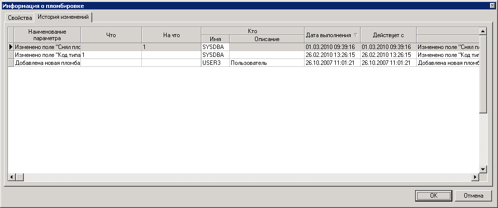Click the Описание column sub-header
This screenshot has width=498, height=208.
[x=267, y=39]
